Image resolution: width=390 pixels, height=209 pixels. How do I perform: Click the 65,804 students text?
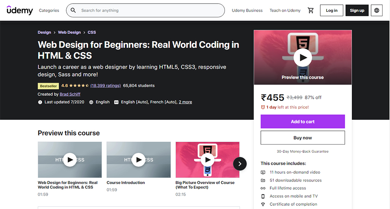click(x=139, y=86)
